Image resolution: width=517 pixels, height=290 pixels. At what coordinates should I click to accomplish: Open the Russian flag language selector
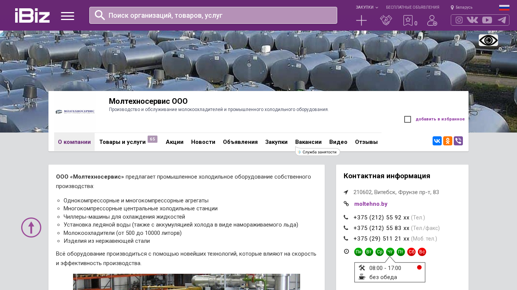pyautogui.click(x=504, y=8)
